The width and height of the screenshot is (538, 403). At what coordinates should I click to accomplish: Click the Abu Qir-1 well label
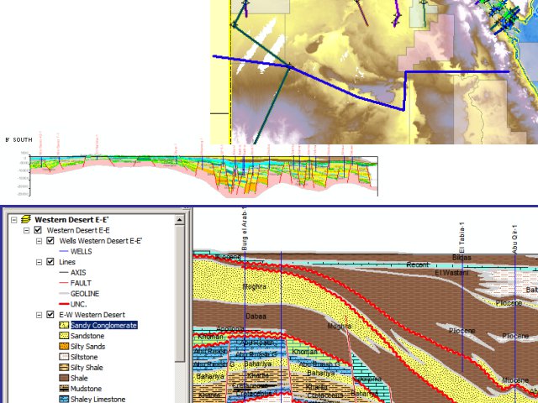[514, 239]
